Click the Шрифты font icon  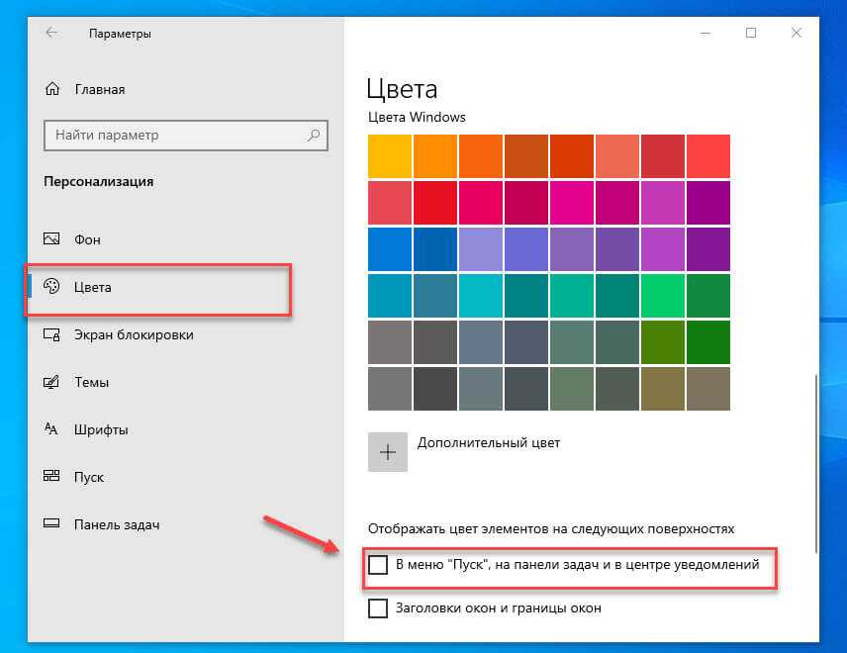click(x=52, y=429)
